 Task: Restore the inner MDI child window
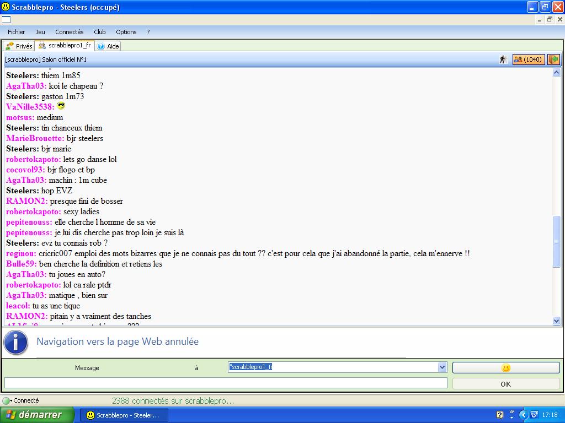[550, 19]
